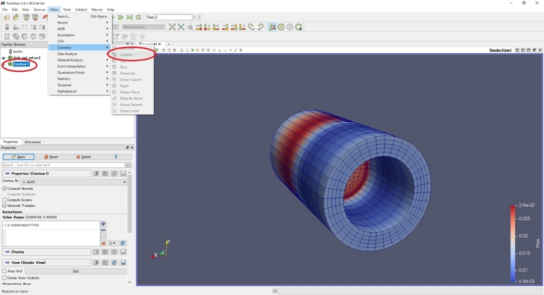The image size is (544, 295).
Task: Click the add isosurface value plus icon
Action: 104,224
